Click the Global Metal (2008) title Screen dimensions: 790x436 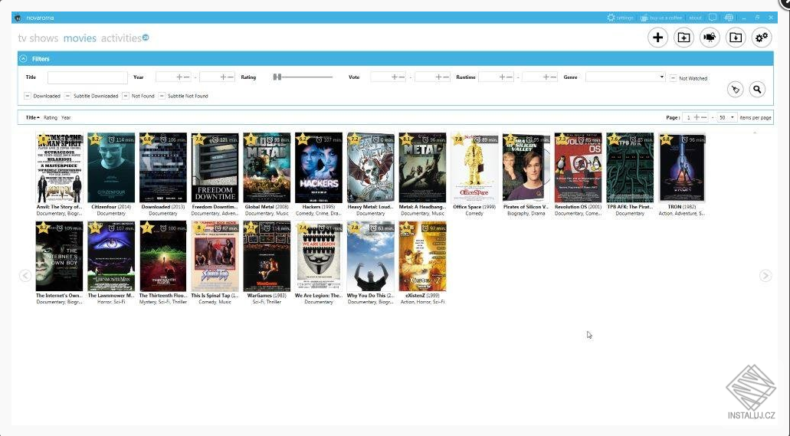267,207
